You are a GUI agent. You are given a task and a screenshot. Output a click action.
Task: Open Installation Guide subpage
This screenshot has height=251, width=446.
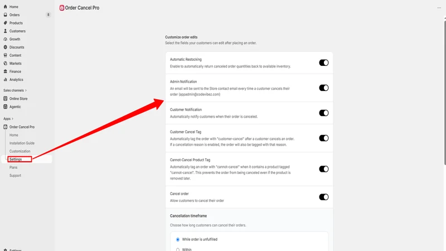(22, 143)
